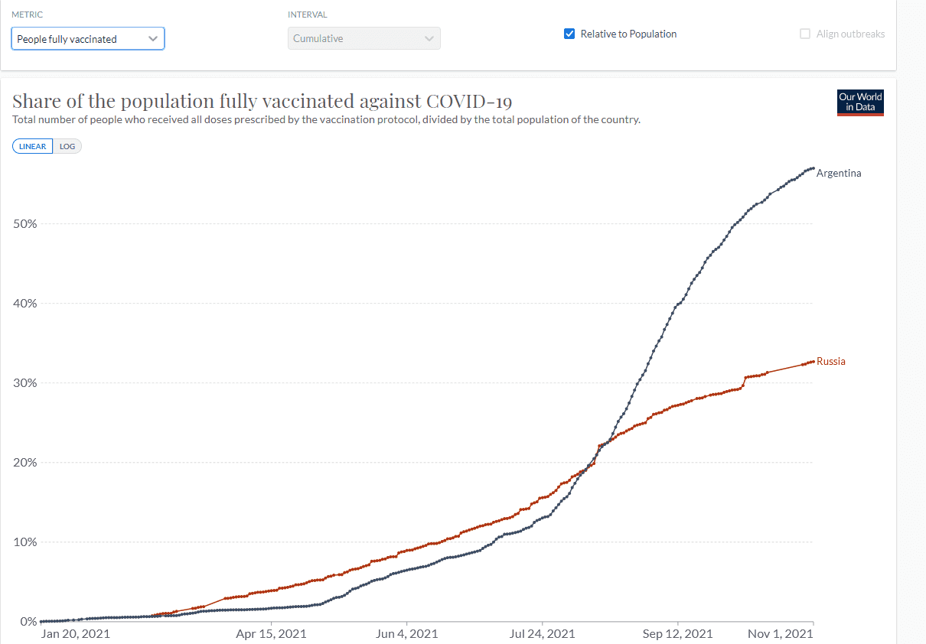Click the Apr 15, 2021 axis date

coord(271,634)
